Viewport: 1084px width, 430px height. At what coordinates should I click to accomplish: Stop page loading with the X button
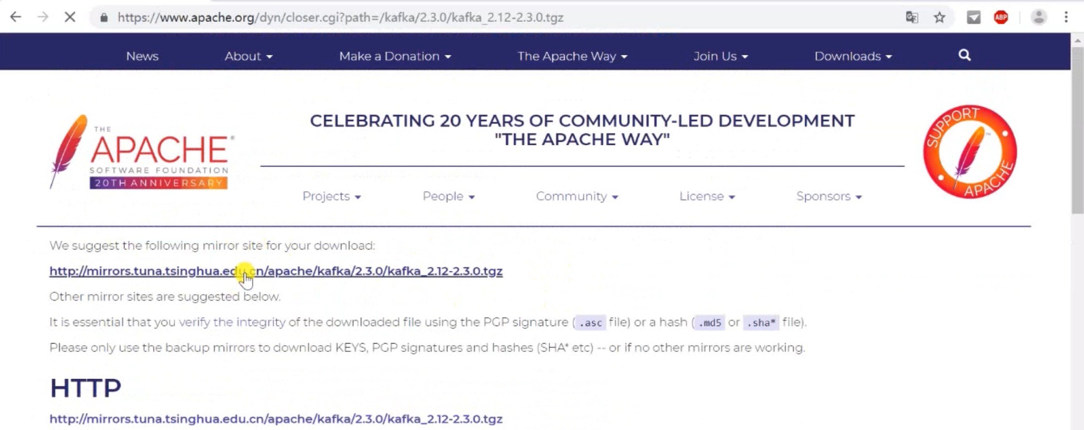click(70, 17)
